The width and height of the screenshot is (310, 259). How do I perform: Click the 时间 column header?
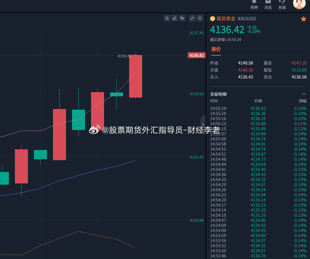tap(214, 101)
